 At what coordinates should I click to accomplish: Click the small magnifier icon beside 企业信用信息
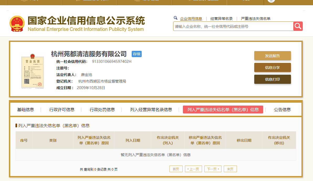[x=176, y=18]
